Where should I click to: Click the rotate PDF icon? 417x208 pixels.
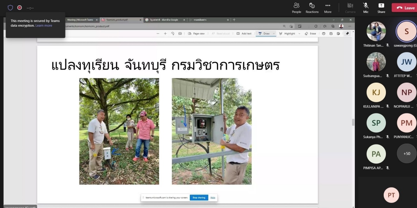(173, 34)
